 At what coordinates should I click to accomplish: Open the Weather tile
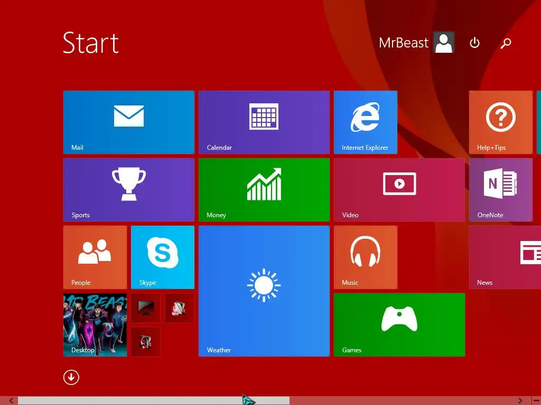[x=264, y=291]
